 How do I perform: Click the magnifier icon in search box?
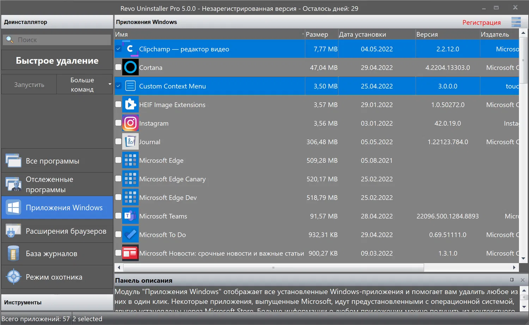click(10, 40)
